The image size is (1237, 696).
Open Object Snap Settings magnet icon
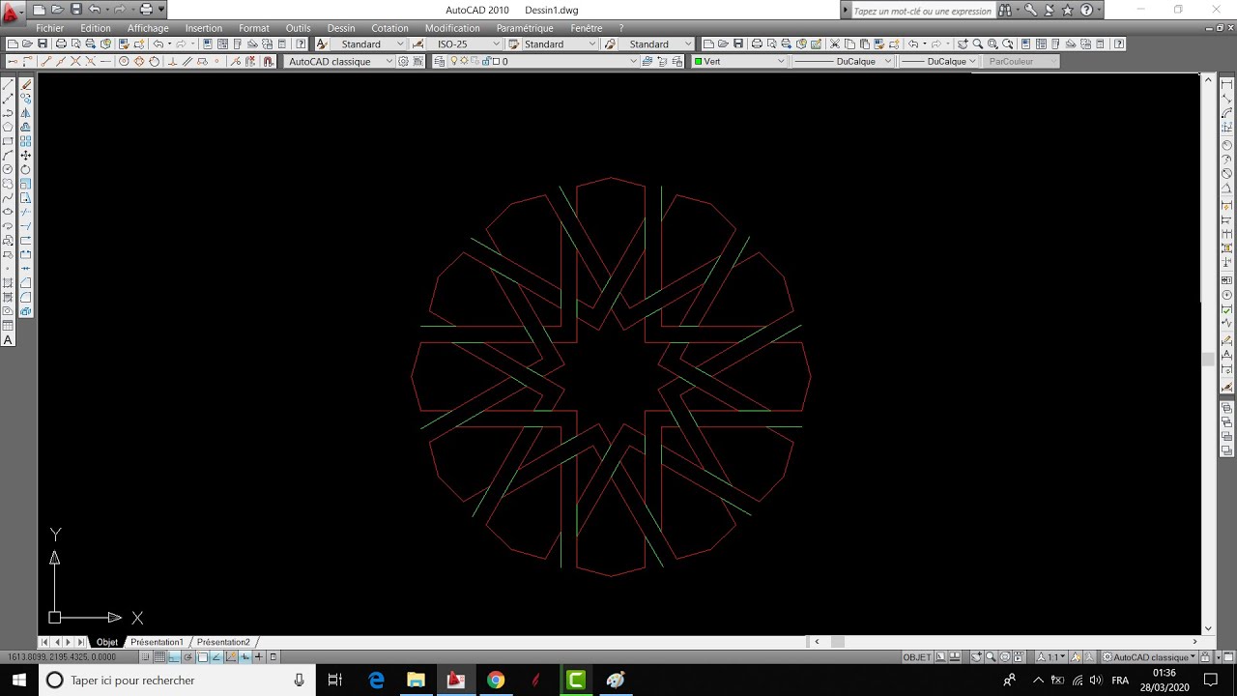point(268,61)
